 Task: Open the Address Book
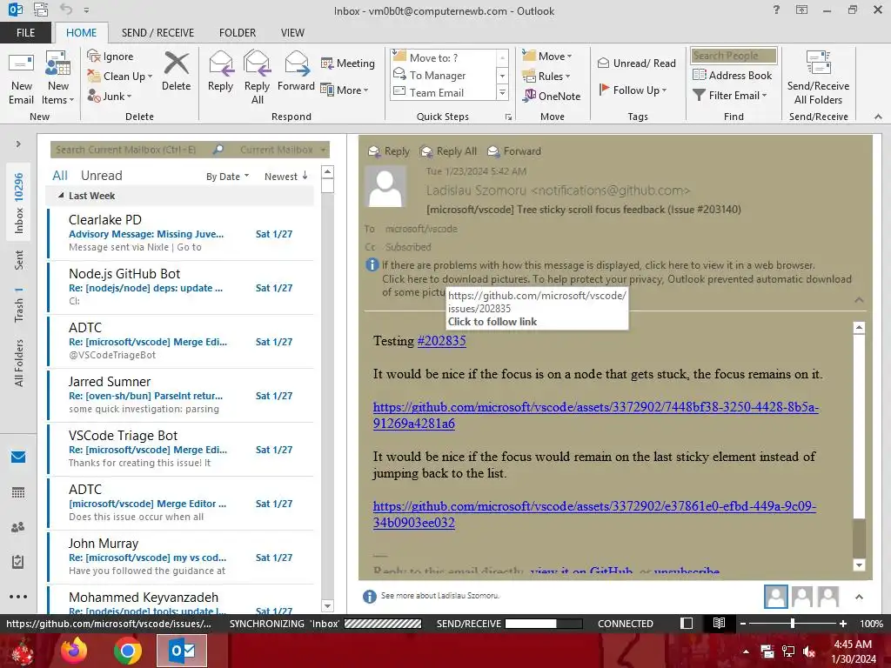[732, 75]
